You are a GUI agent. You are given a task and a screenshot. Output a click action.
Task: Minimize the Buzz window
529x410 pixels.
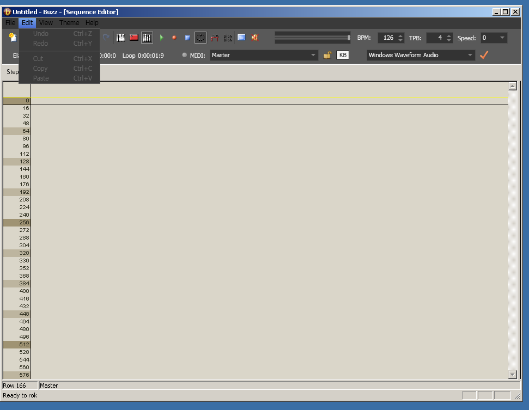pos(496,12)
